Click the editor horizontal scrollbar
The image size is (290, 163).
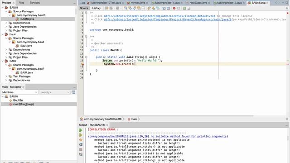pos(169,116)
